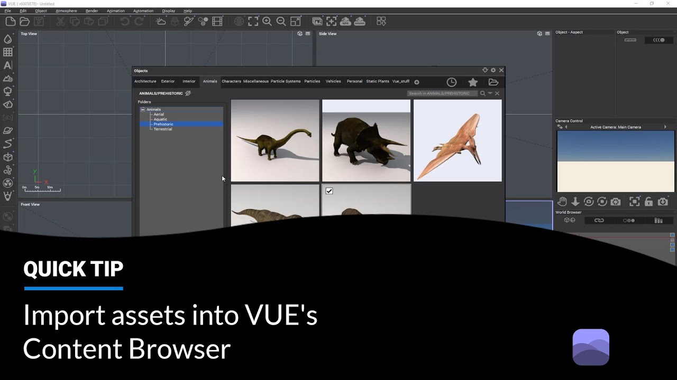
Task: Click the links chain tab in World Browser
Action: 599,221
